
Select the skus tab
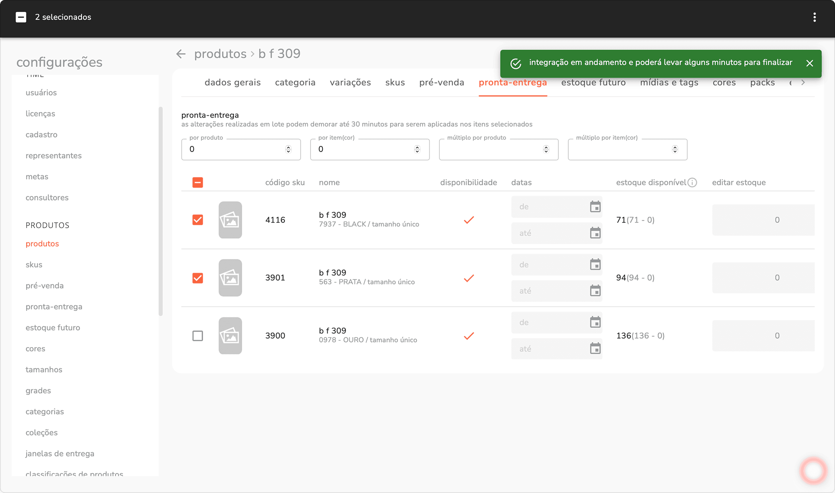pos(395,82)
